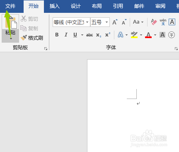Open the 邮件 (Mailings) tab

[139, 6]
